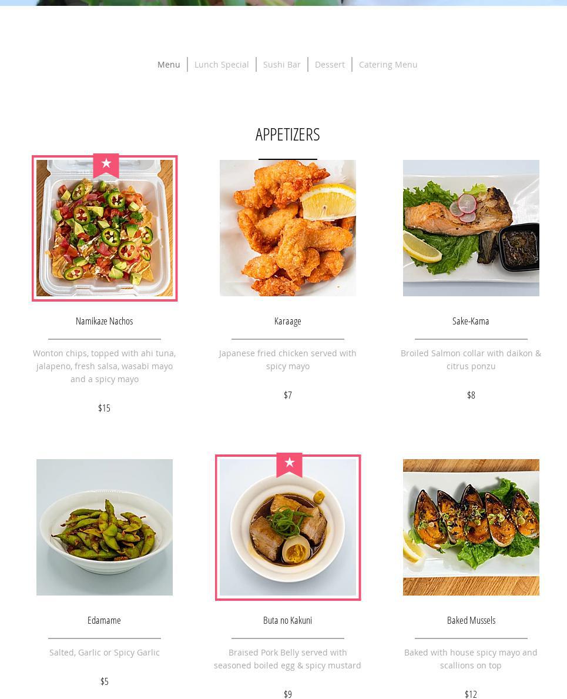Image resolution: width=567 pixels, height=699 pixels.
Task: Click the Namikaze Nachos photo
Action: pos(105,228)
